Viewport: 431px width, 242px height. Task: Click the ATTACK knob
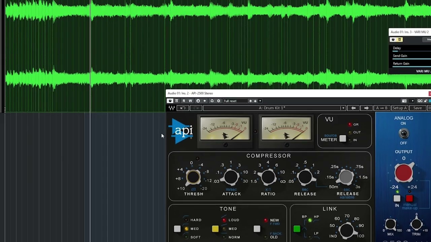pos(231,177)
